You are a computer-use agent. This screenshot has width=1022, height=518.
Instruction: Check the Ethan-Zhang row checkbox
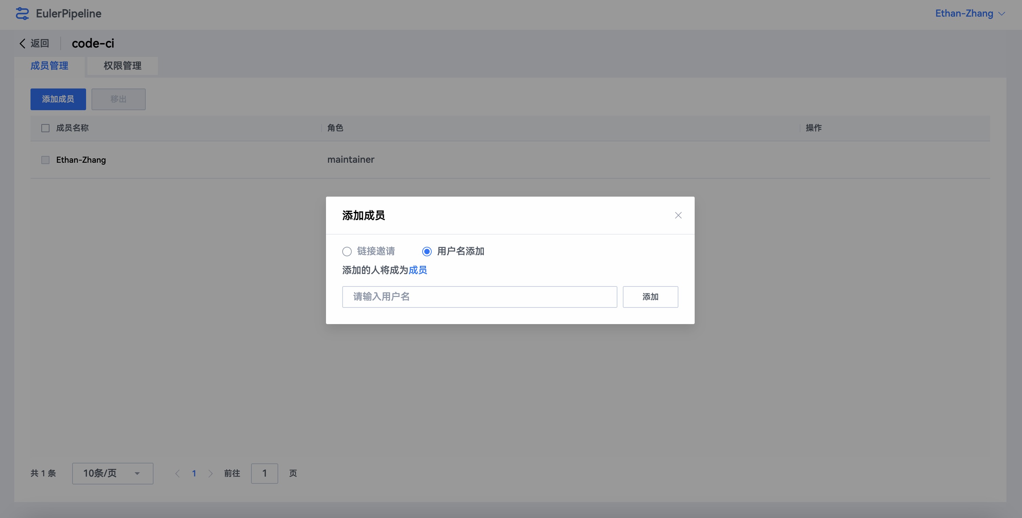[x=45, y=160]
